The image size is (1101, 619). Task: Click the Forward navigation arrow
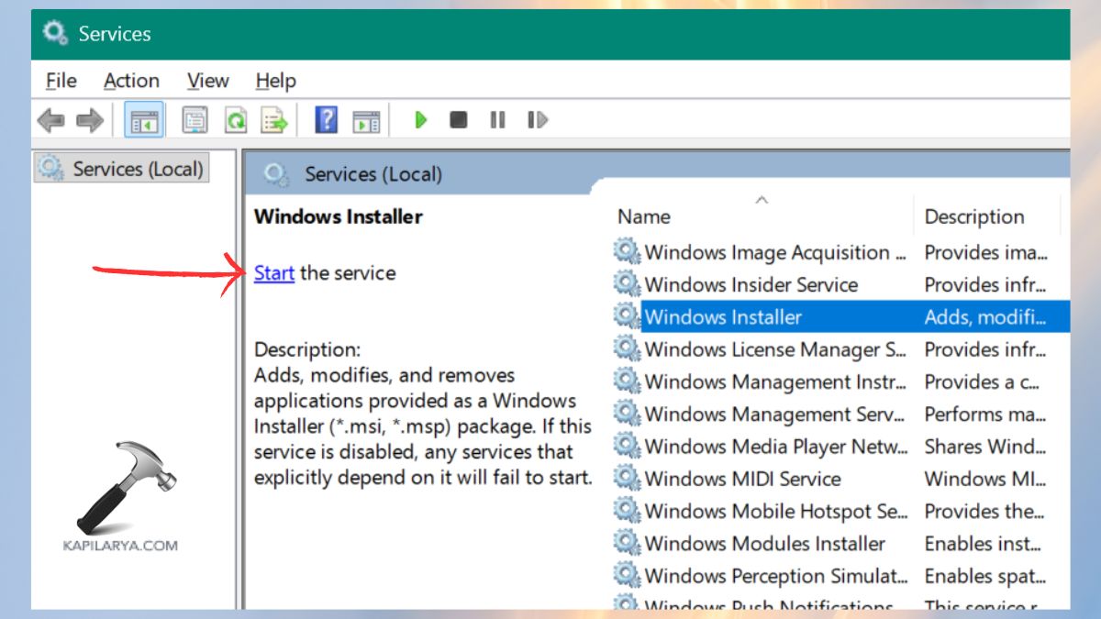pos(90,119)
